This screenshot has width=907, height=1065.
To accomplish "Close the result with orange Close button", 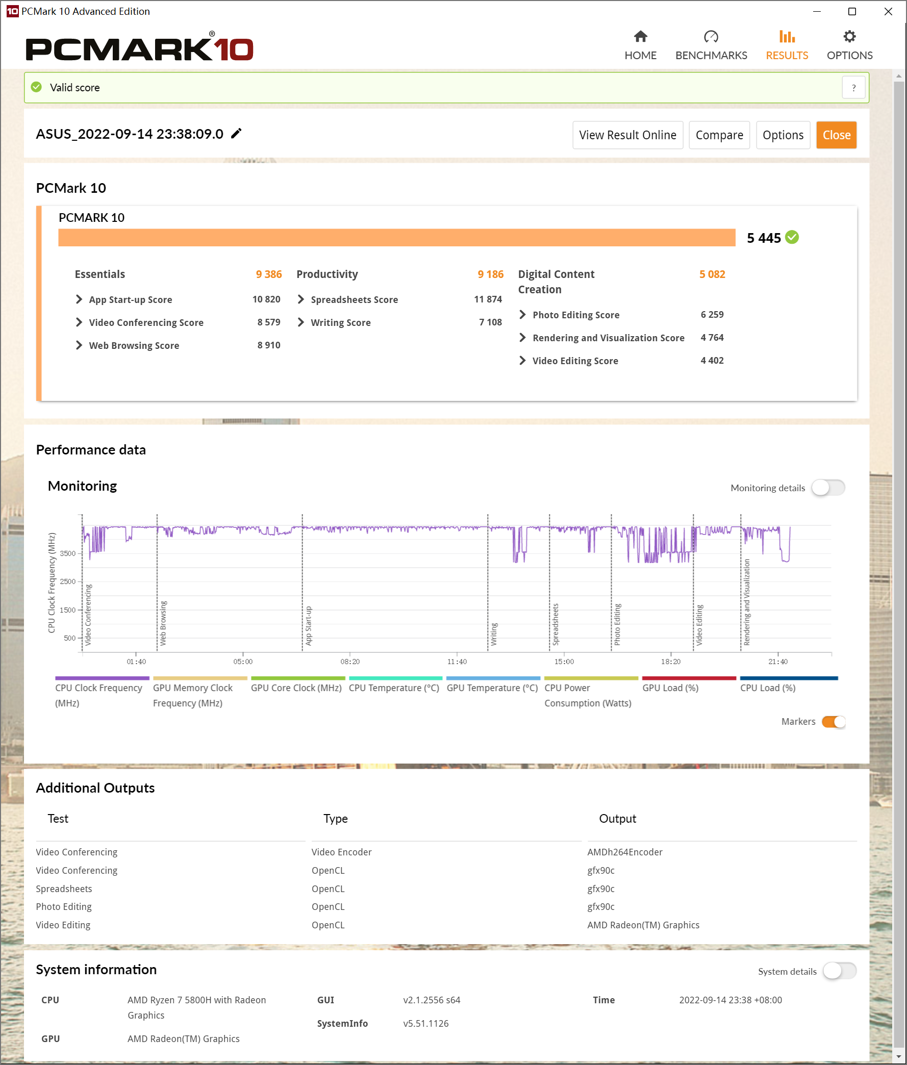I will 836,135.
